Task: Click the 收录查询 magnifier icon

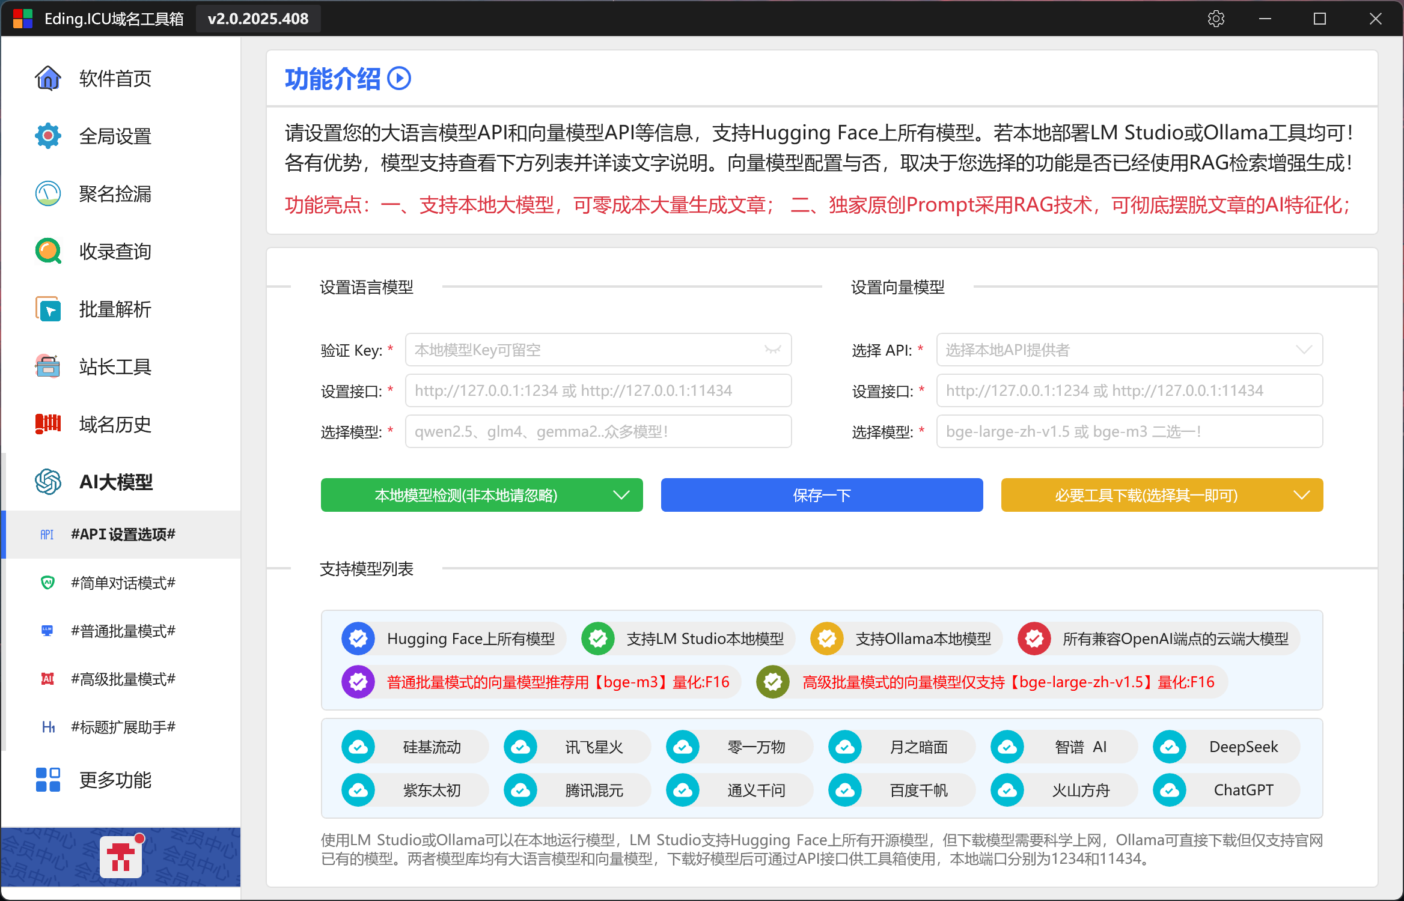Action: coord(48,251)
